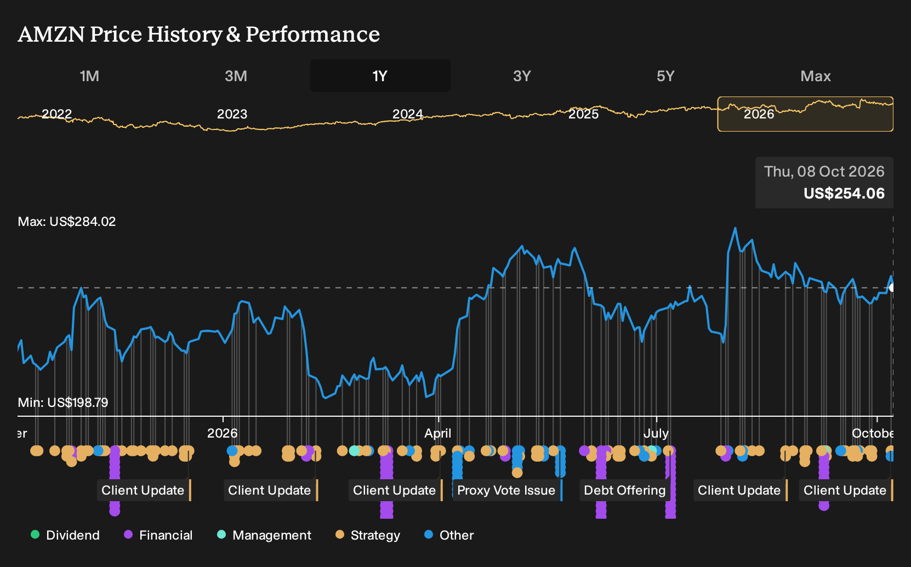Show the Max time range
911x567 pixels.
(816, 76)
